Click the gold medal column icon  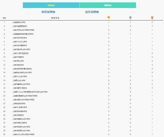click(x=109, y=18)
